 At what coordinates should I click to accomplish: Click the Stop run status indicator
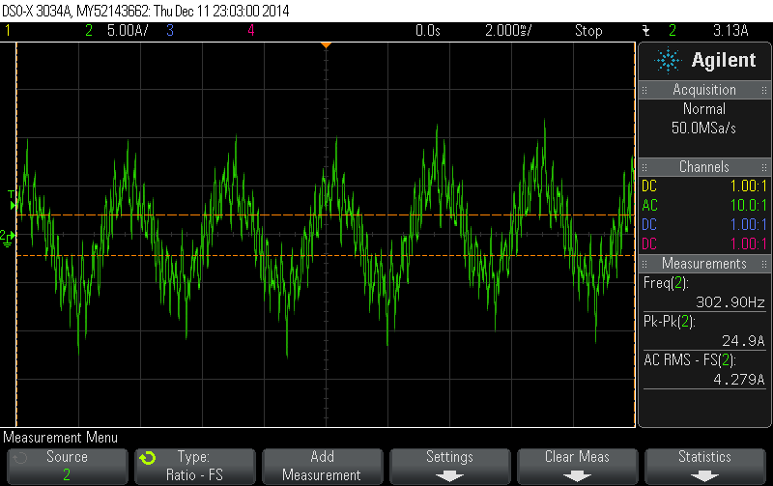pyautogui.click(x=588, y=31)
